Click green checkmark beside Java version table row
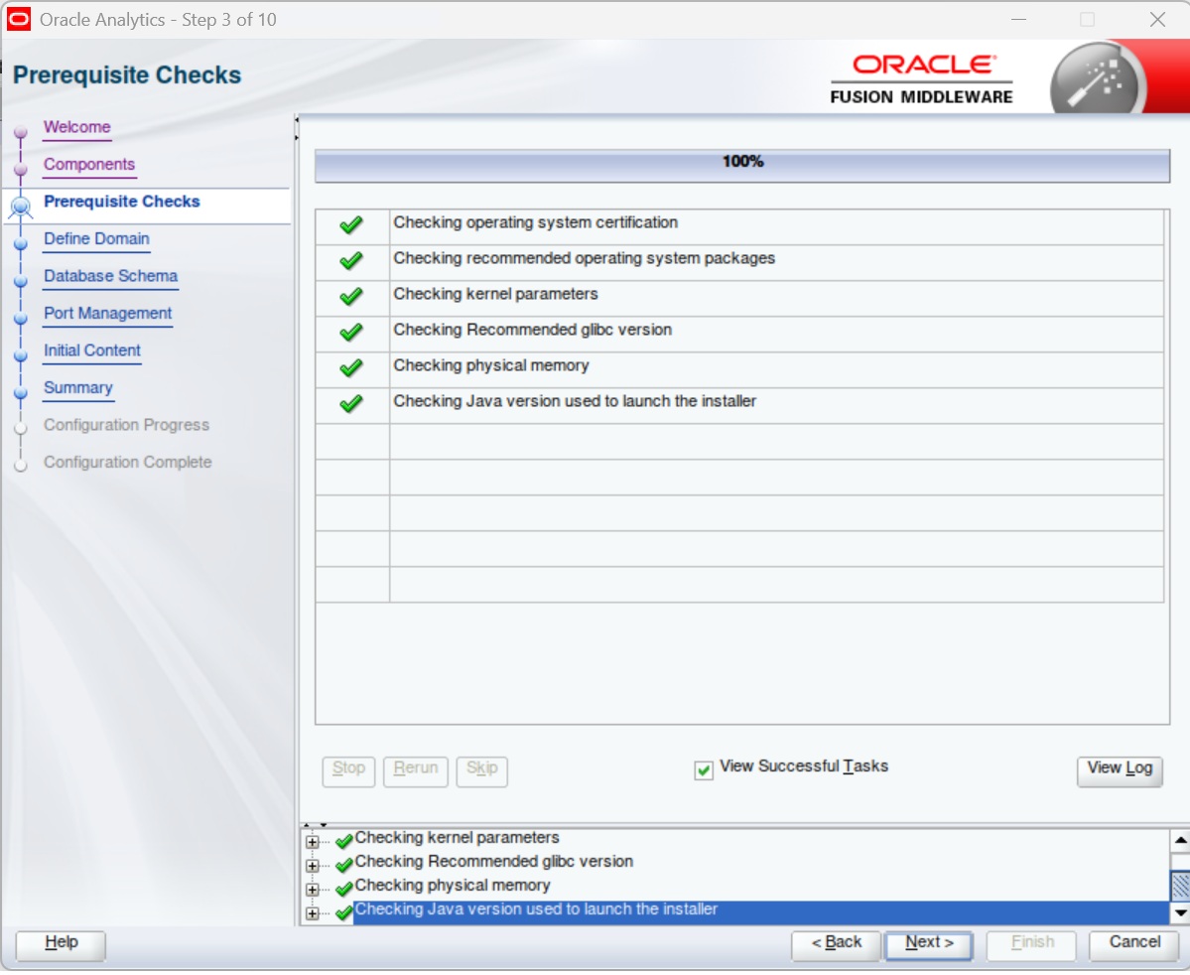The width and height of the screenshot is (1190, 975). pos(351,403)
